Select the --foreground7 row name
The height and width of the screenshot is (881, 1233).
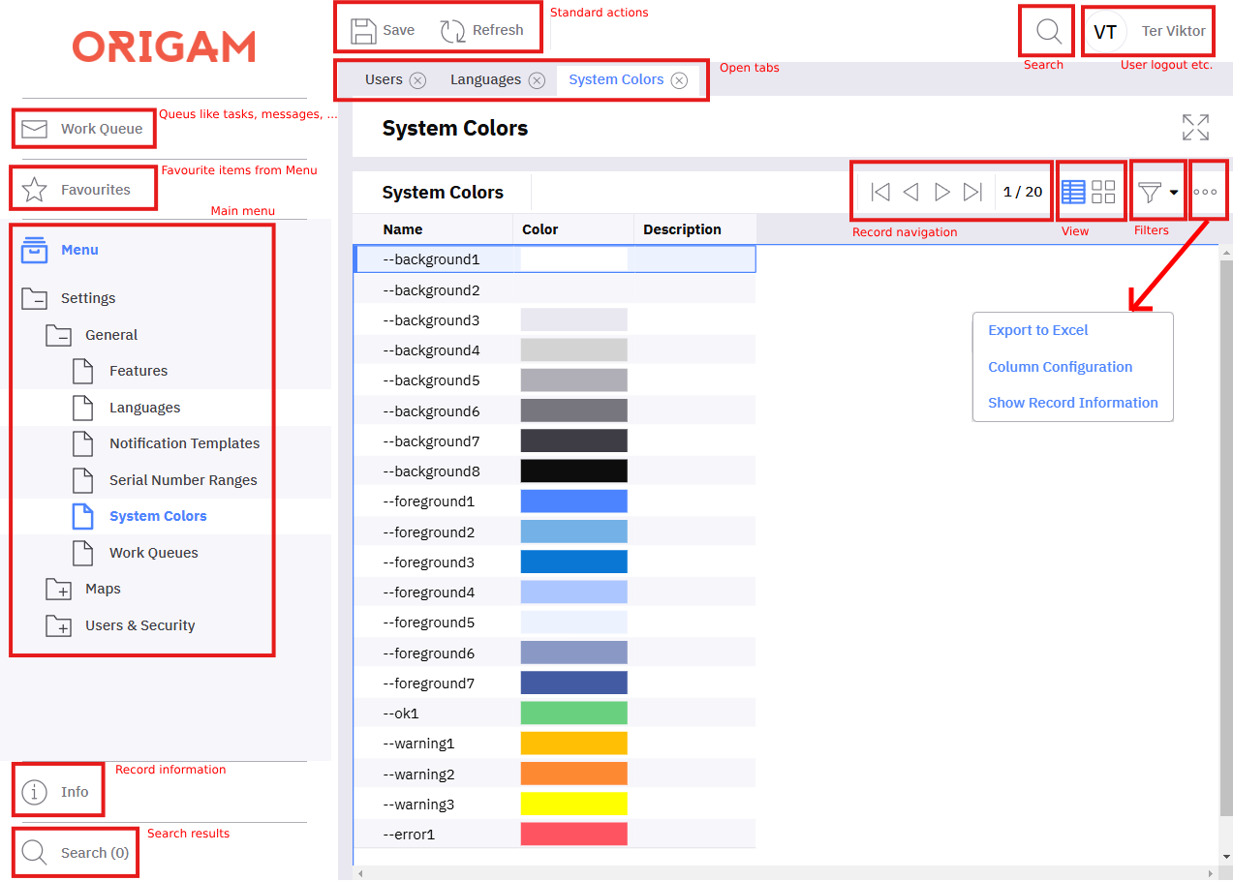(429, 684)
